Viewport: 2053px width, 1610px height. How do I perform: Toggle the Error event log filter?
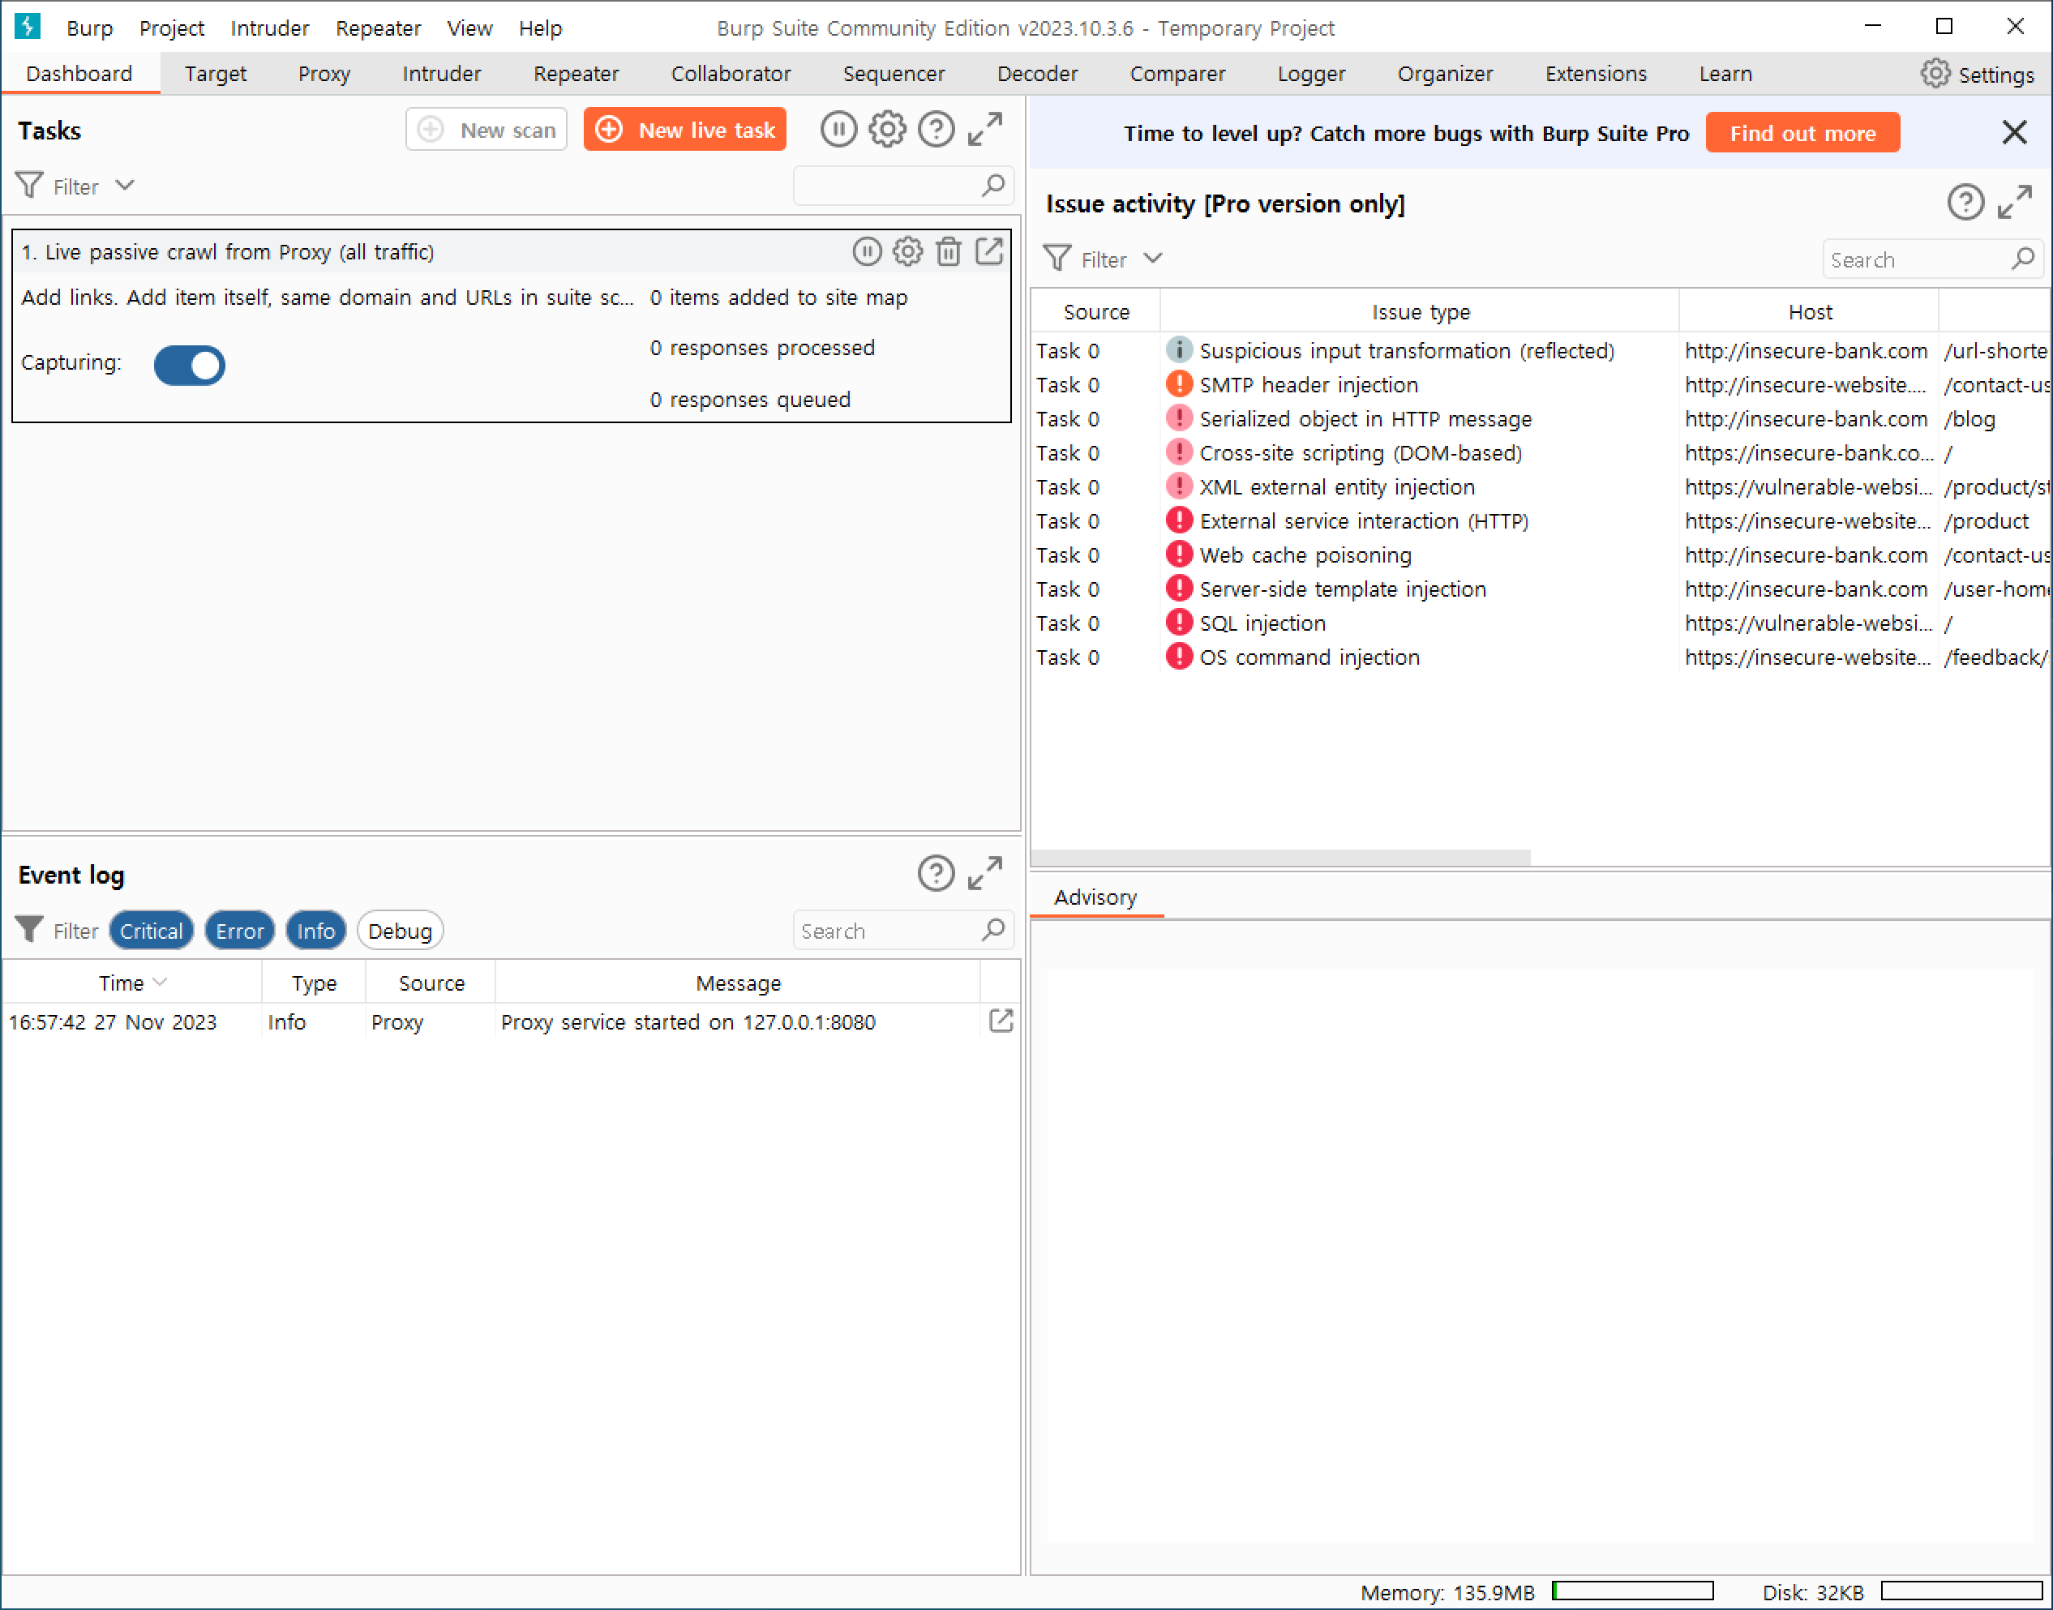pyautogui.click(x=239, y=931)
